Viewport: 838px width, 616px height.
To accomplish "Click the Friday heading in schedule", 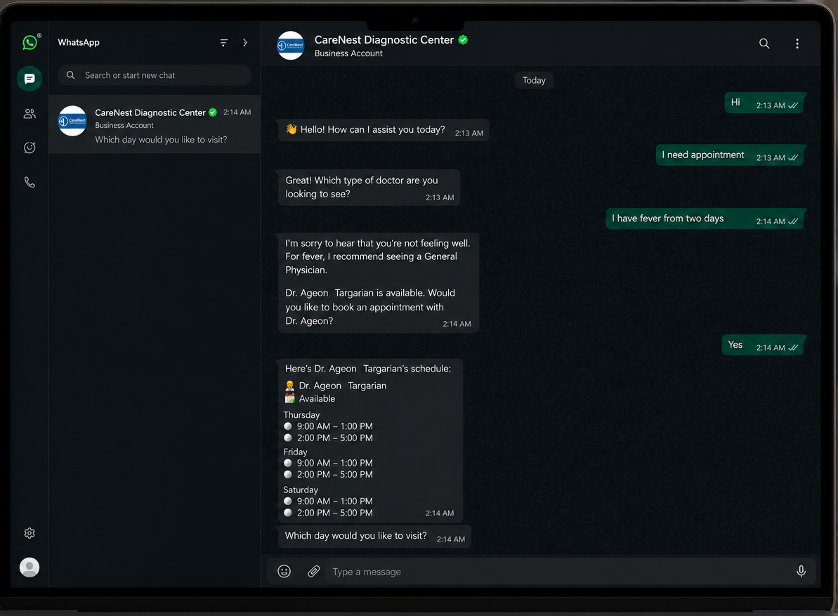I will coord(295,452).
